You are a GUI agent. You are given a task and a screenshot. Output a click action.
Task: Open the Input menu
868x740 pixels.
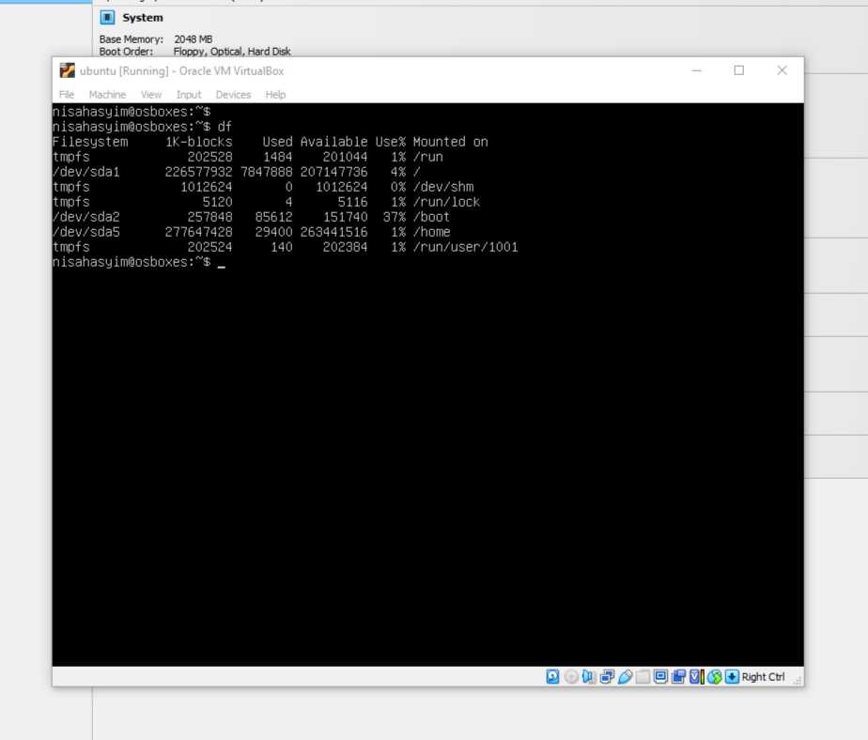[189, 95]
